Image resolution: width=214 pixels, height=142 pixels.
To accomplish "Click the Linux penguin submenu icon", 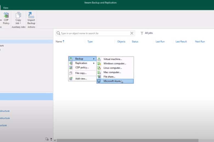I will tap(99, 68).
